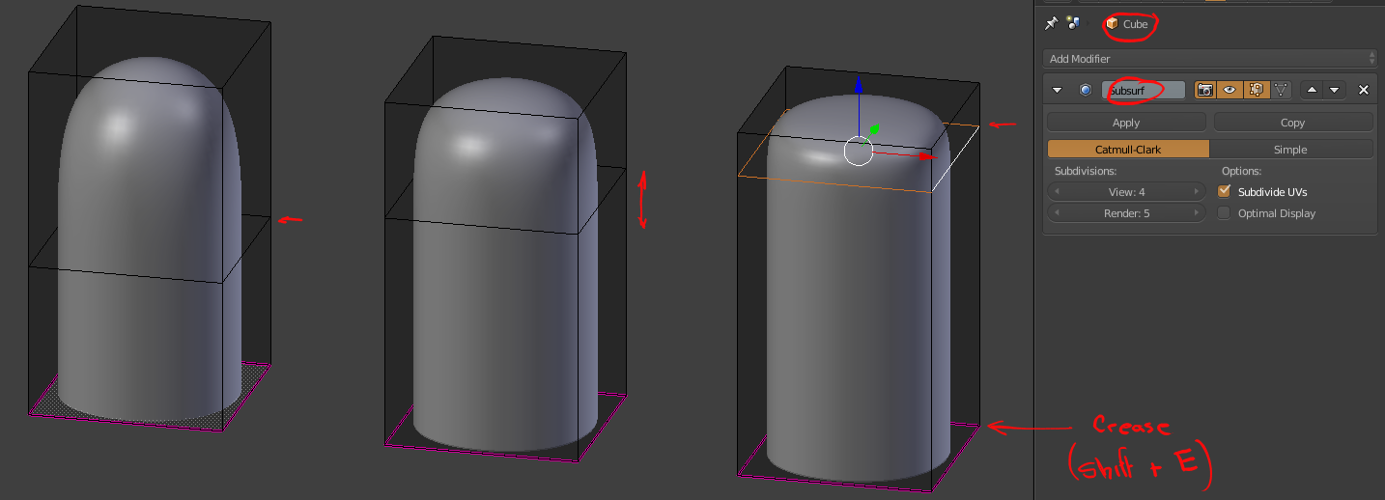Toggle modifier use during render (camera icon)

click(1204, 90)
